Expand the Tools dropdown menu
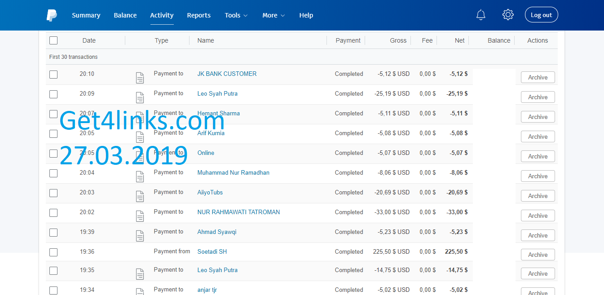 click(236, 15)
